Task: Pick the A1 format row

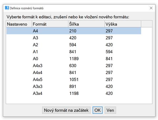Action: 74,52
